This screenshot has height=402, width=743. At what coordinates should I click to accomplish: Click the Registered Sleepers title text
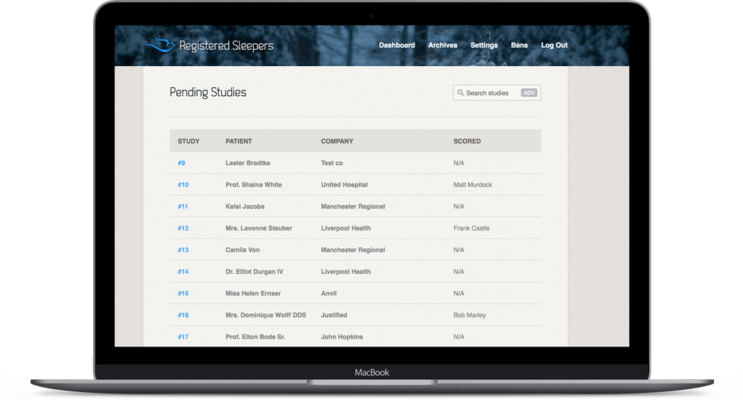[226, 46]
